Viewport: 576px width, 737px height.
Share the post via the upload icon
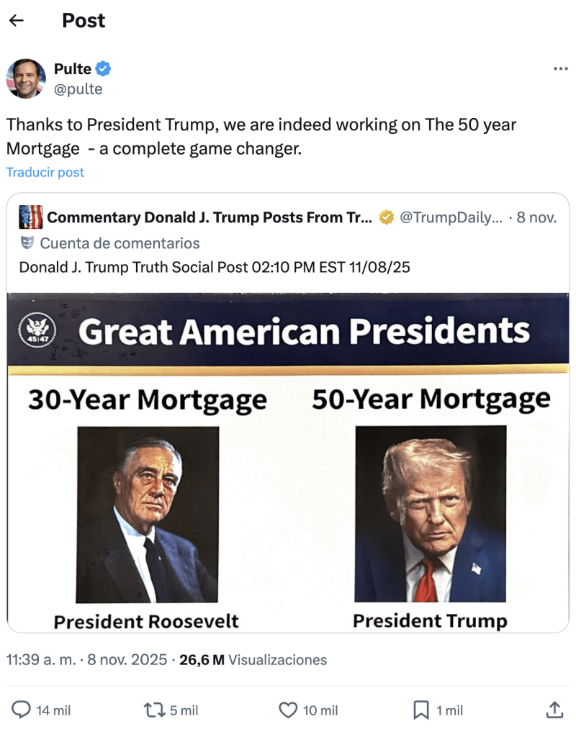(554, 710)
